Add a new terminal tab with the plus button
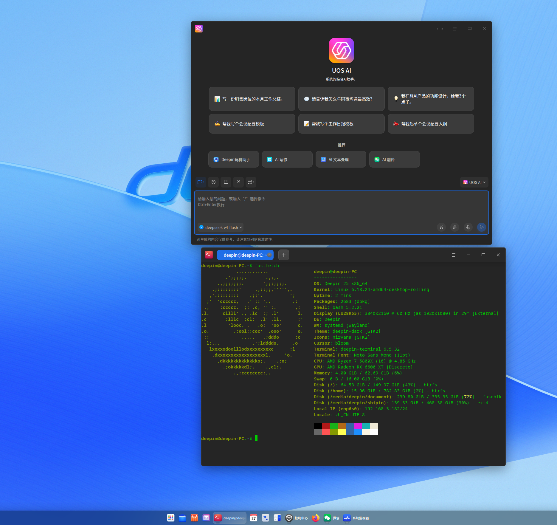Screen dimensions: 557x525 [x=284, y=255]
